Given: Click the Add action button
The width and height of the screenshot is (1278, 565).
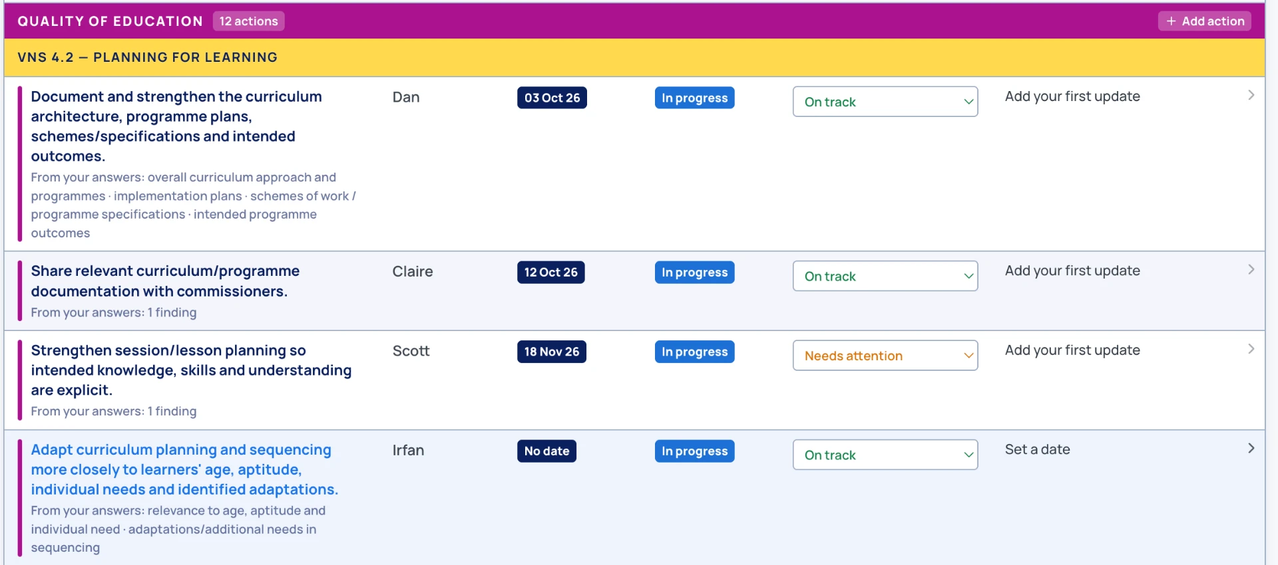Looking at the screenshot, I should pos(1204,21).
